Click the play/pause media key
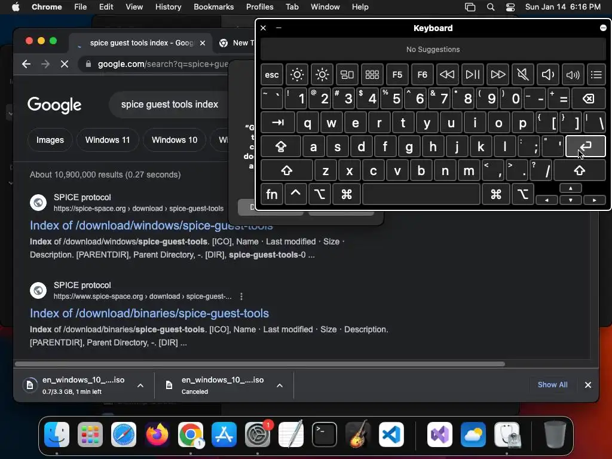Screen dimensions: 612x459 [472, 75]
